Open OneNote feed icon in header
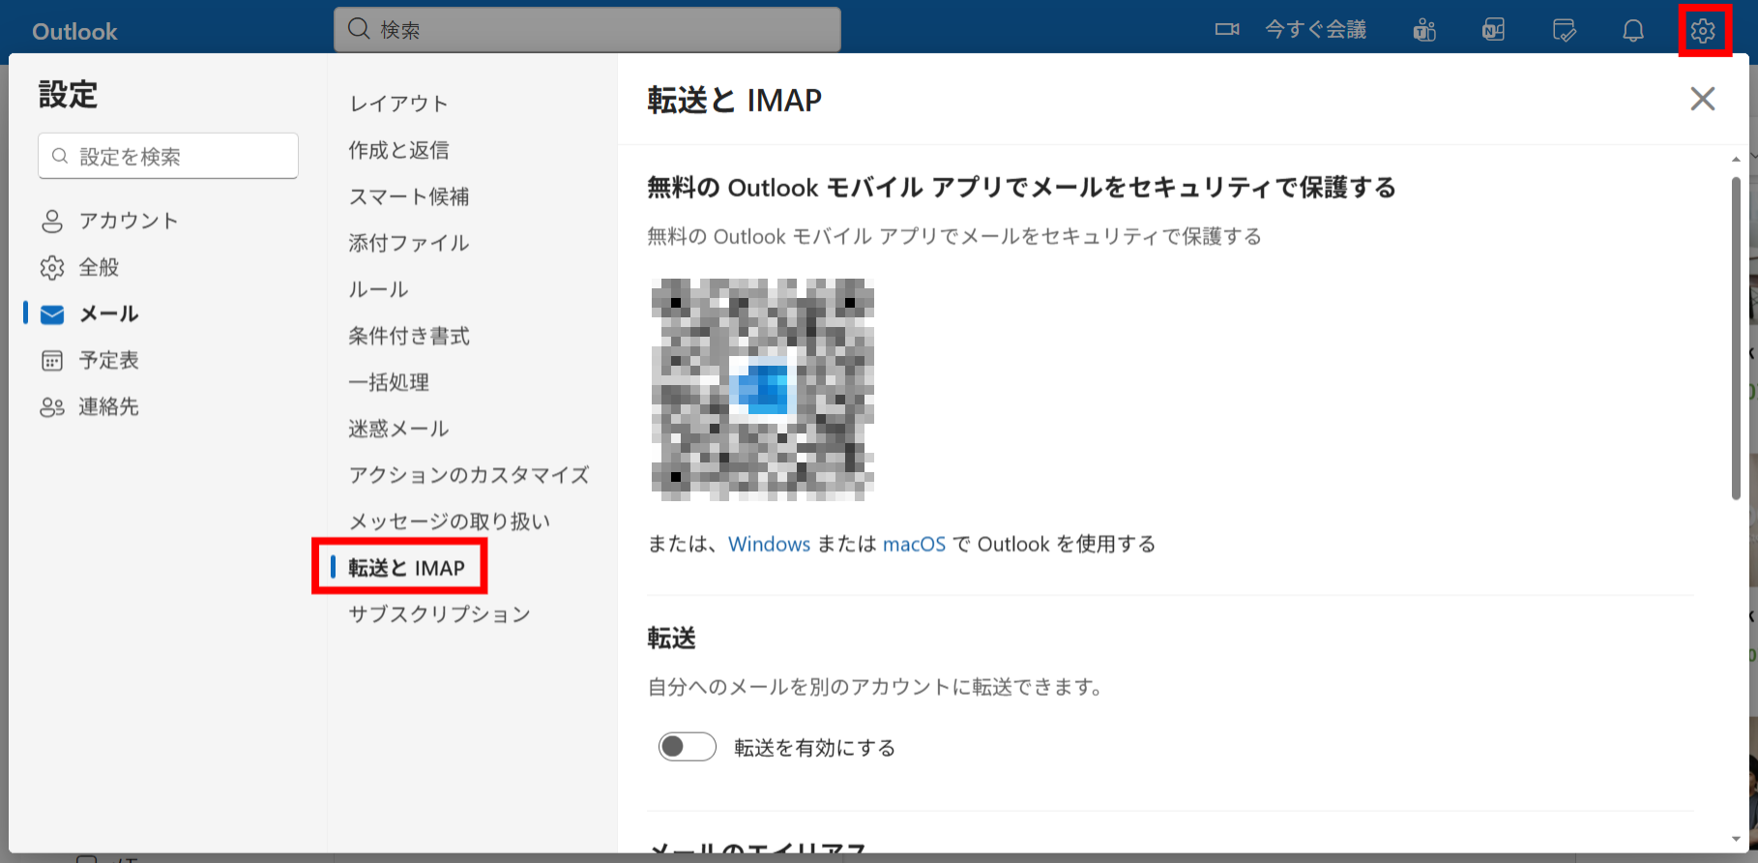 tap(1493, 31)
